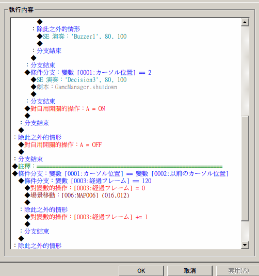Viewport: 259px width, 276px height.
Task: Select the 分支結束 line below Buzzer1 block
Action: click(47, 51)
